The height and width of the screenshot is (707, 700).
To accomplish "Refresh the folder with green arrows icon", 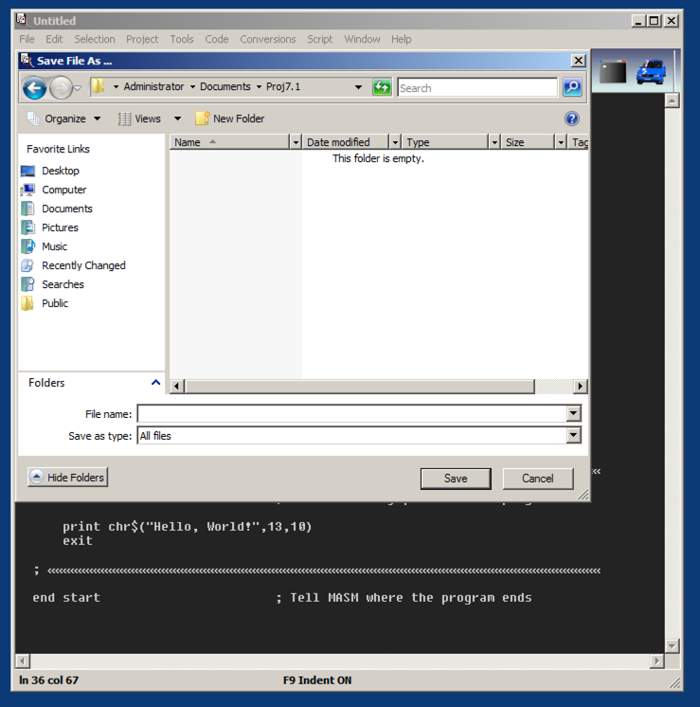I will coord(382,86).
